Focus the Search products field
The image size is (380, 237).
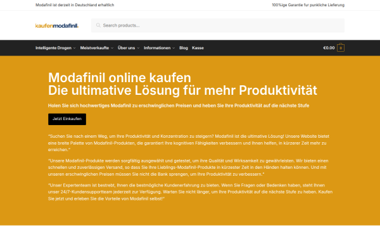click(x=218, y=25)
